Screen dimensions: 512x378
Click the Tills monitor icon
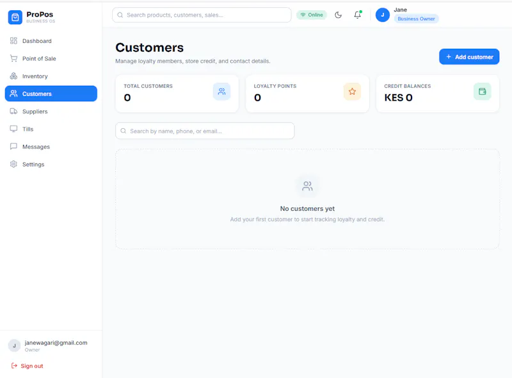point(13,129)
